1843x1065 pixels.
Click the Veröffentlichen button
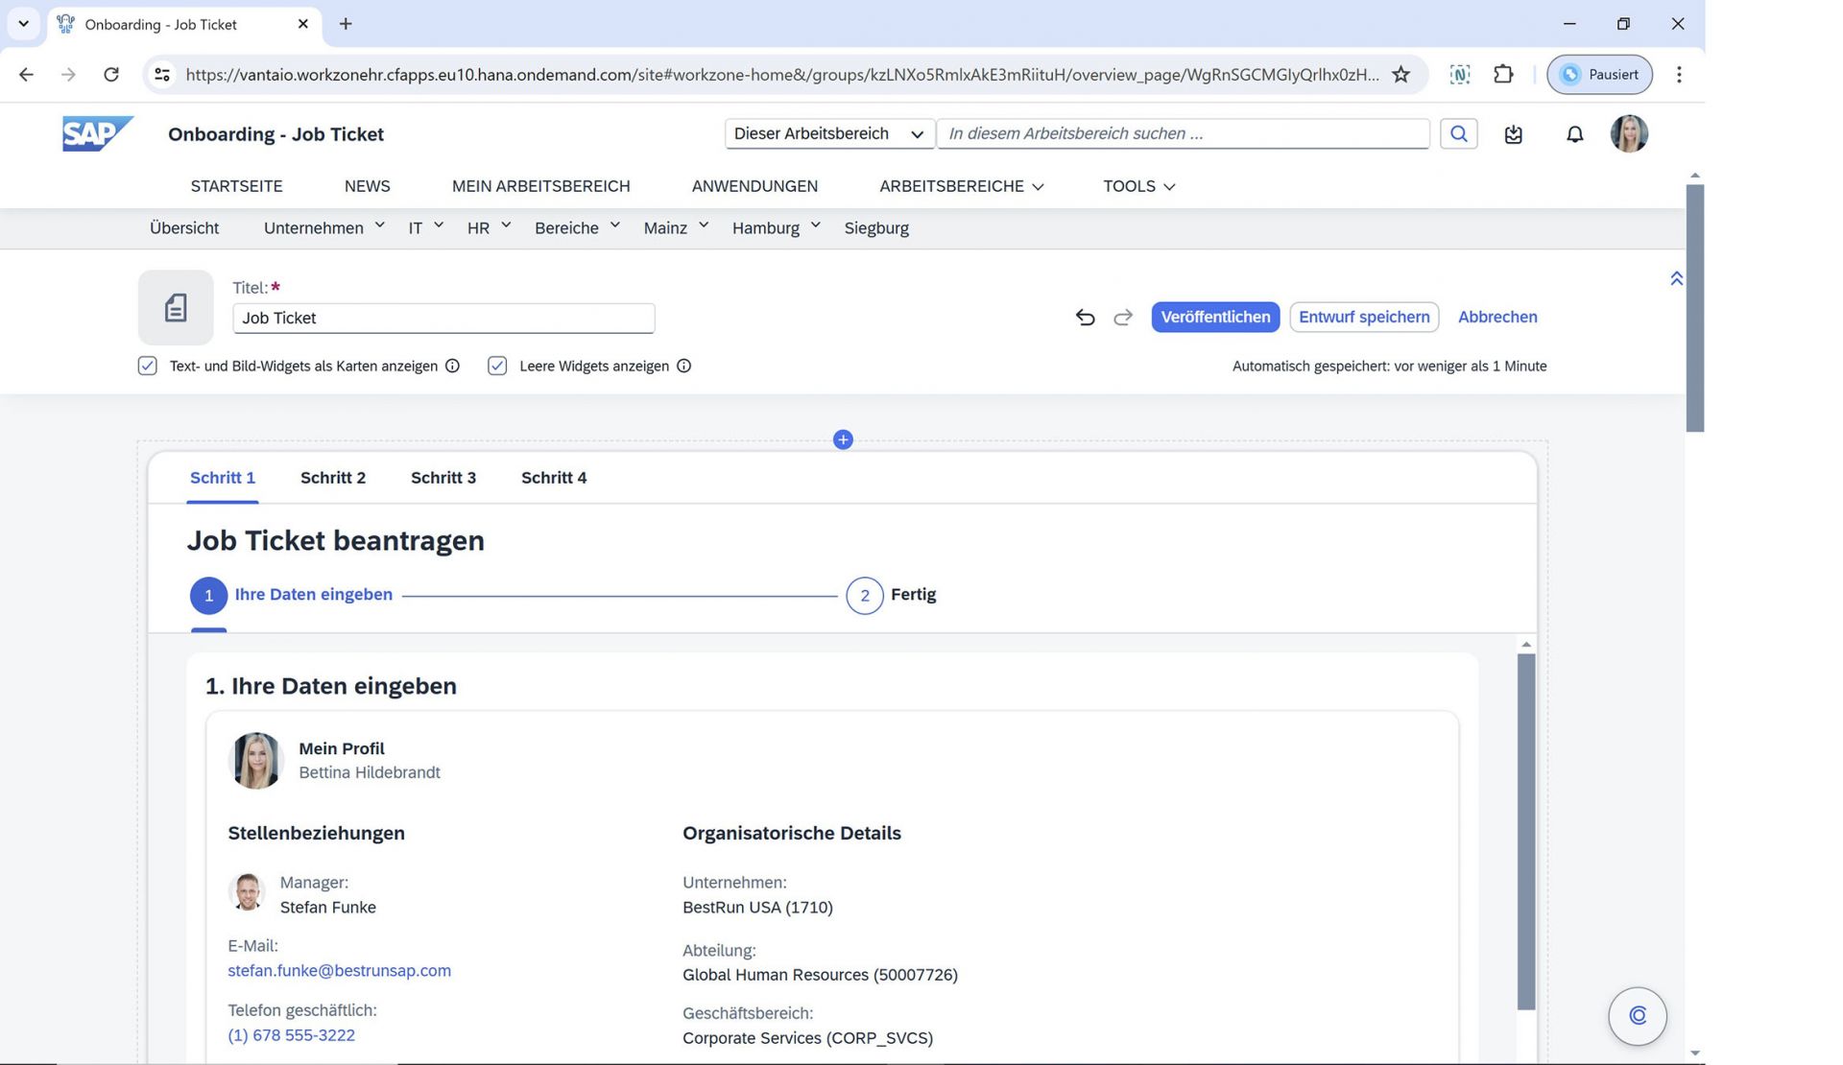click(1214, 318)
